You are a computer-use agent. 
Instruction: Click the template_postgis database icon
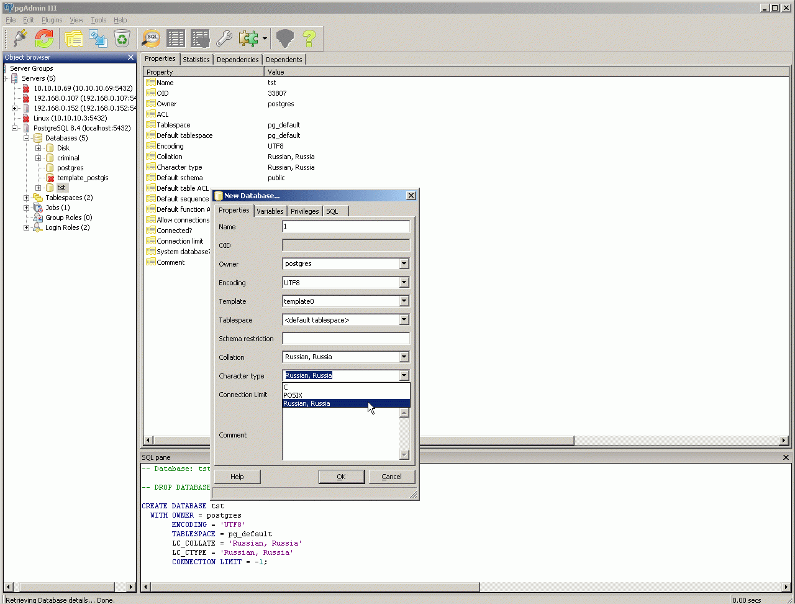50,178
